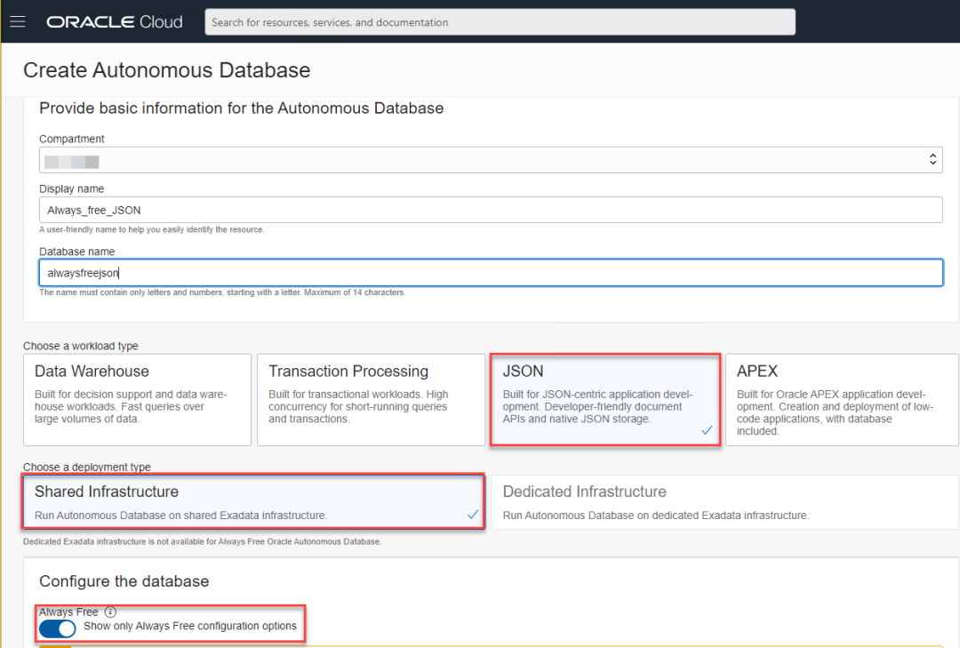
Task: Click the Always Free info icon
Action: [110, 612]
